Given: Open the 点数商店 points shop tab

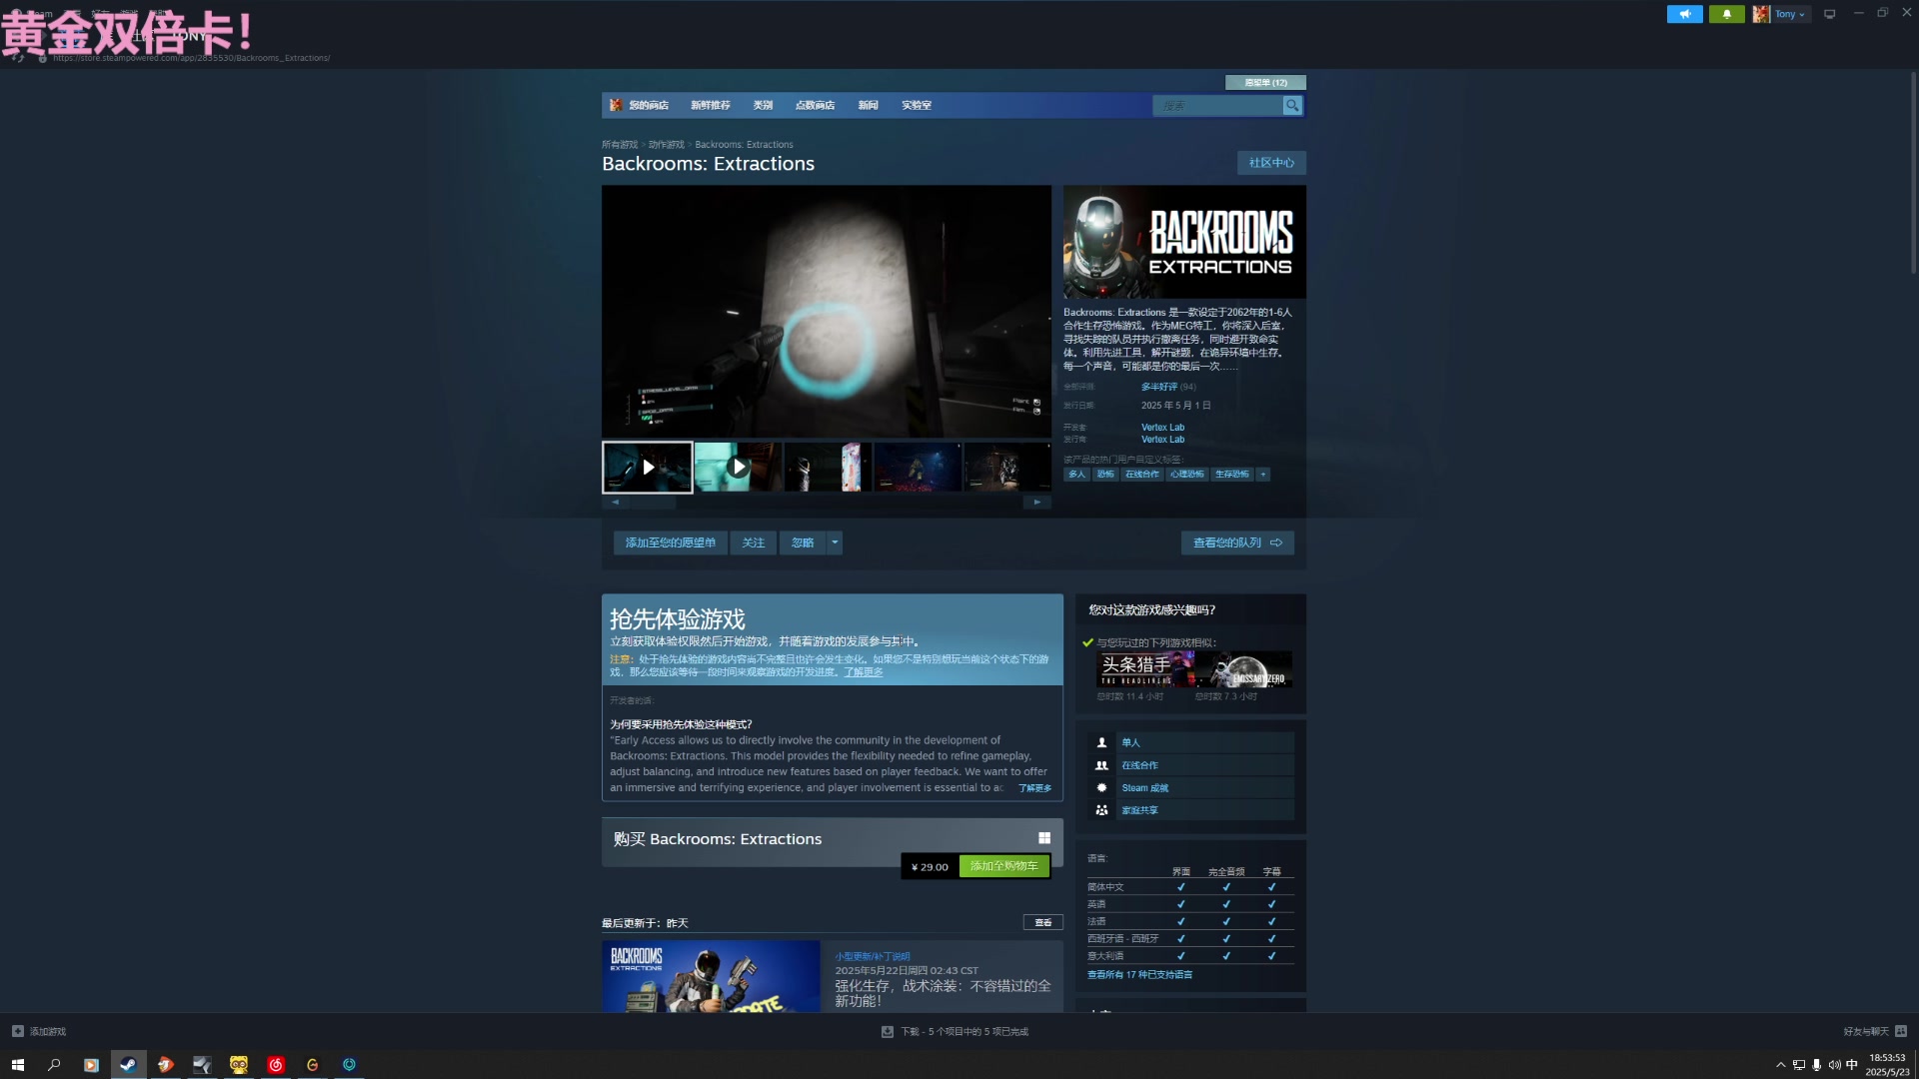Looking at the screenshot, I should (815, 105).
